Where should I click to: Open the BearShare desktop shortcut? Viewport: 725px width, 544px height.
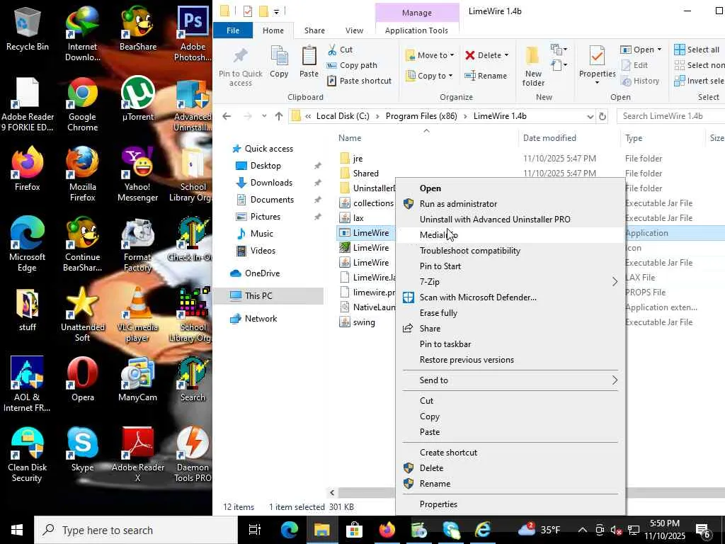coord(138,28)
